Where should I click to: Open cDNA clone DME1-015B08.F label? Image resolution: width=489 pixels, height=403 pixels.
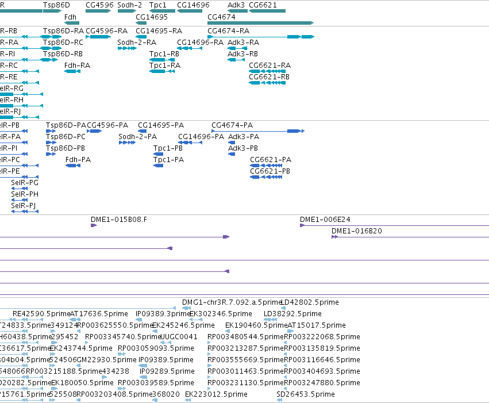point(119,220)
